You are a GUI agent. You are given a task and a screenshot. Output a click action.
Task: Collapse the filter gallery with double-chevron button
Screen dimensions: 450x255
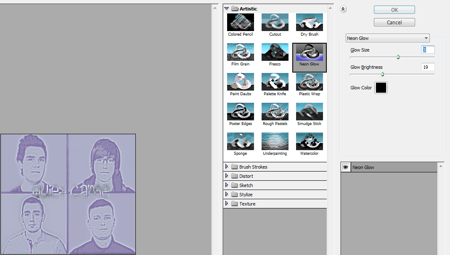343,9
